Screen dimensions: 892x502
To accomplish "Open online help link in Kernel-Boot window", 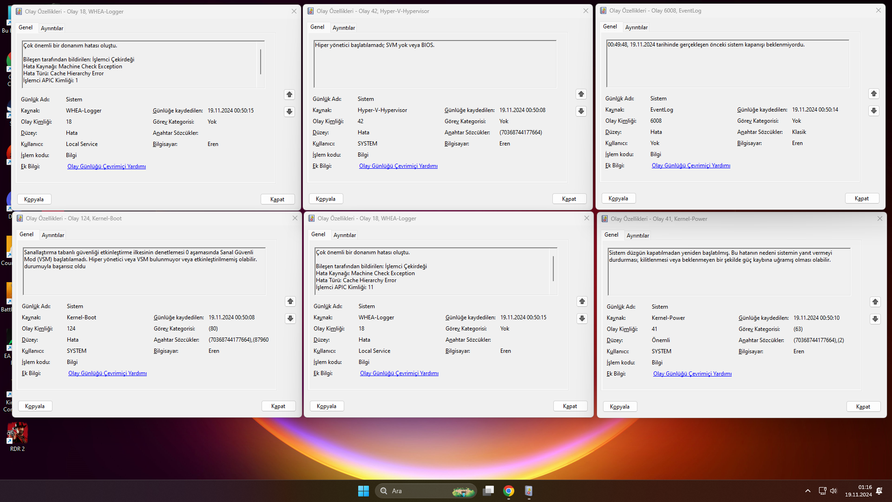I will tap(107, 373).
